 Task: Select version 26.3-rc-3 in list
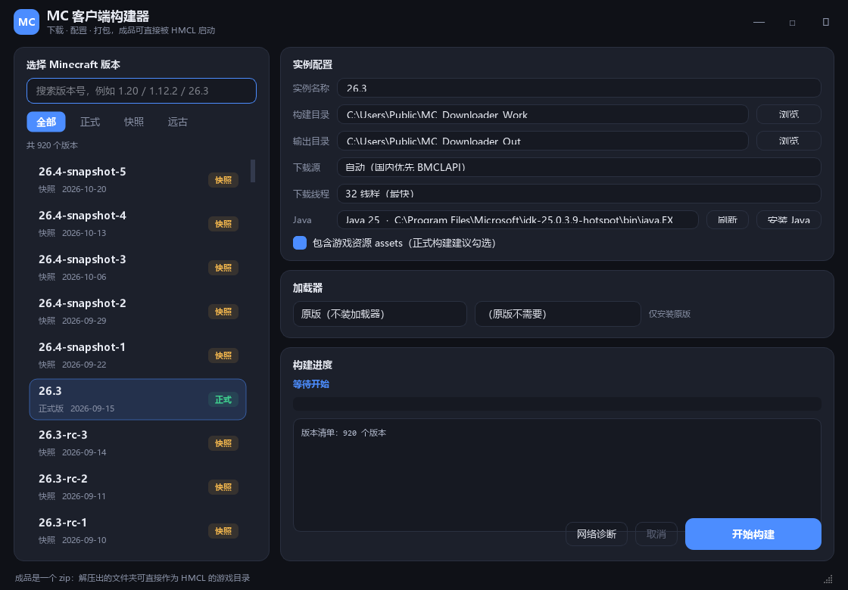pyautogui.click(x=137, y=443)
